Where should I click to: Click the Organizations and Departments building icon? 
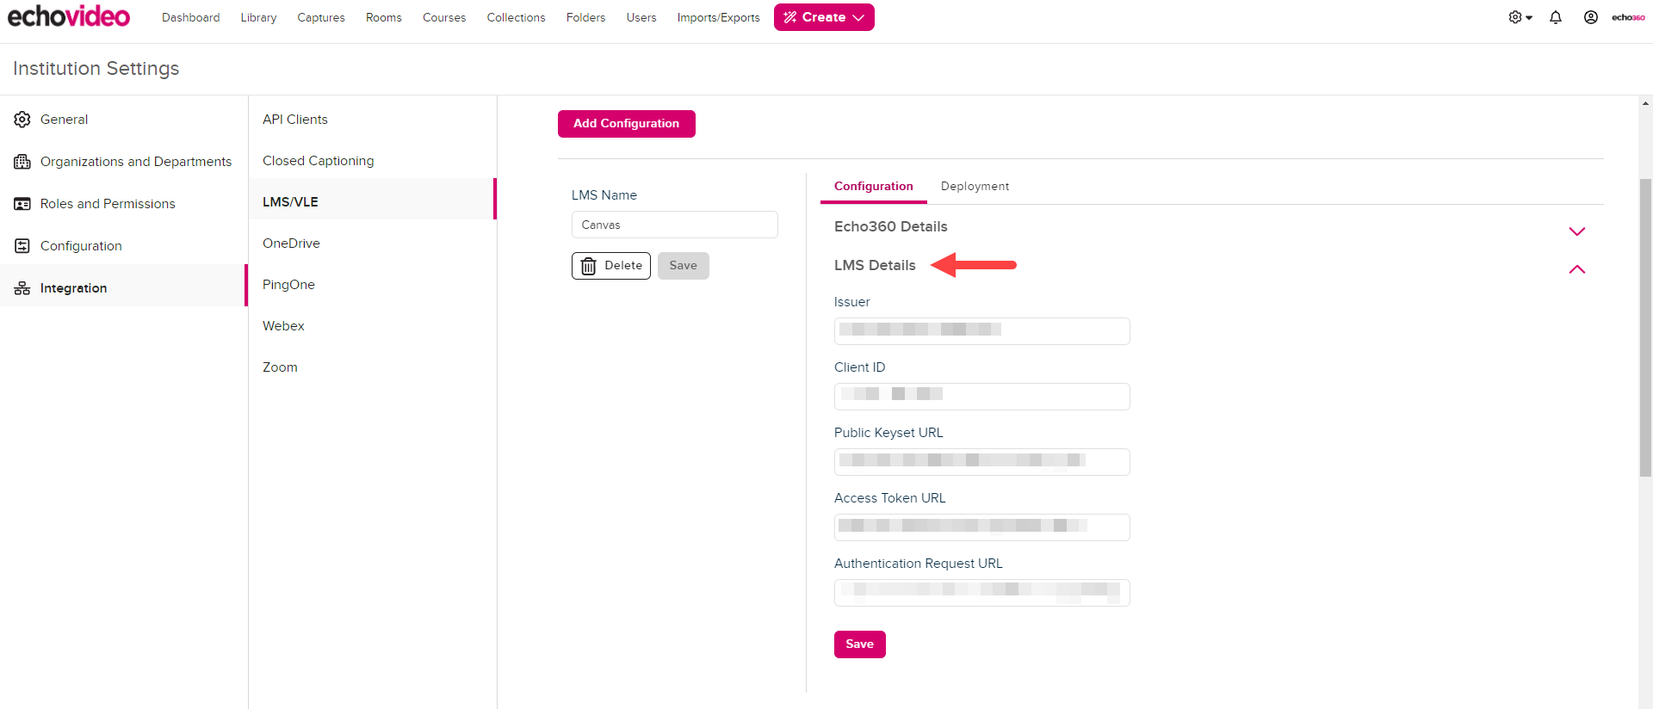(x=22, y=162)
